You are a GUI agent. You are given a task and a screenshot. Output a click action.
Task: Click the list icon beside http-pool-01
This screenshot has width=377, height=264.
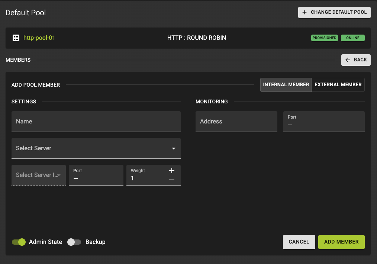coord(16,38)
